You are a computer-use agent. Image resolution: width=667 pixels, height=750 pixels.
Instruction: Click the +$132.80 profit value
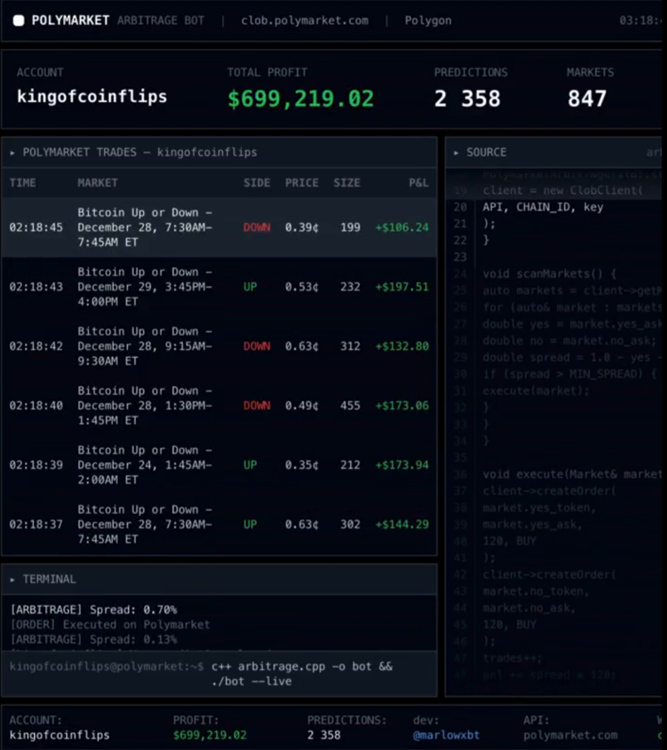[402, 346]
